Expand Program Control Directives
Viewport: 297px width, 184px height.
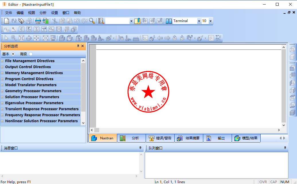(2, 79)
